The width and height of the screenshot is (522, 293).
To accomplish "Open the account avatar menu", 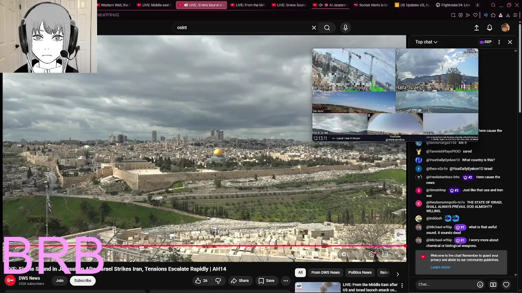I will tap(505, 28).
